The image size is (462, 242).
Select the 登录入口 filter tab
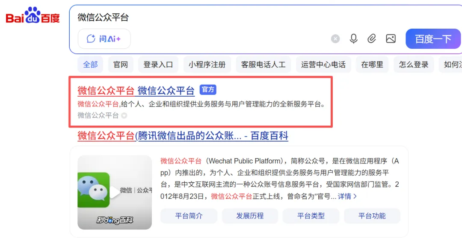[x=158, y=65]
